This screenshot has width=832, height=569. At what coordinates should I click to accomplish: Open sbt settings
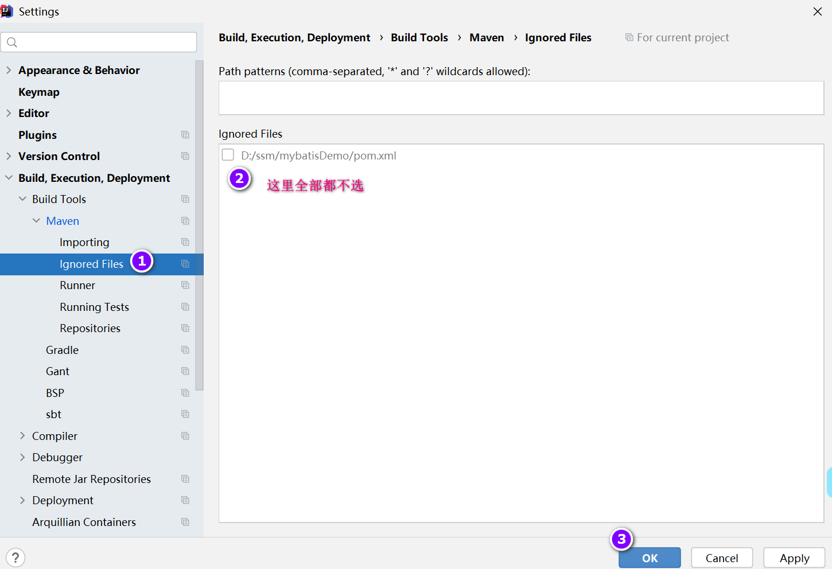(x=53, y=414)
